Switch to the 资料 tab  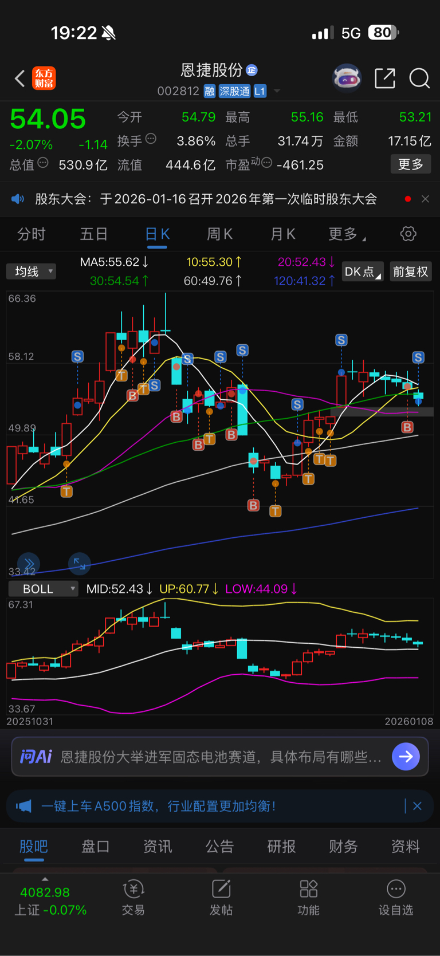click(405, 846)
